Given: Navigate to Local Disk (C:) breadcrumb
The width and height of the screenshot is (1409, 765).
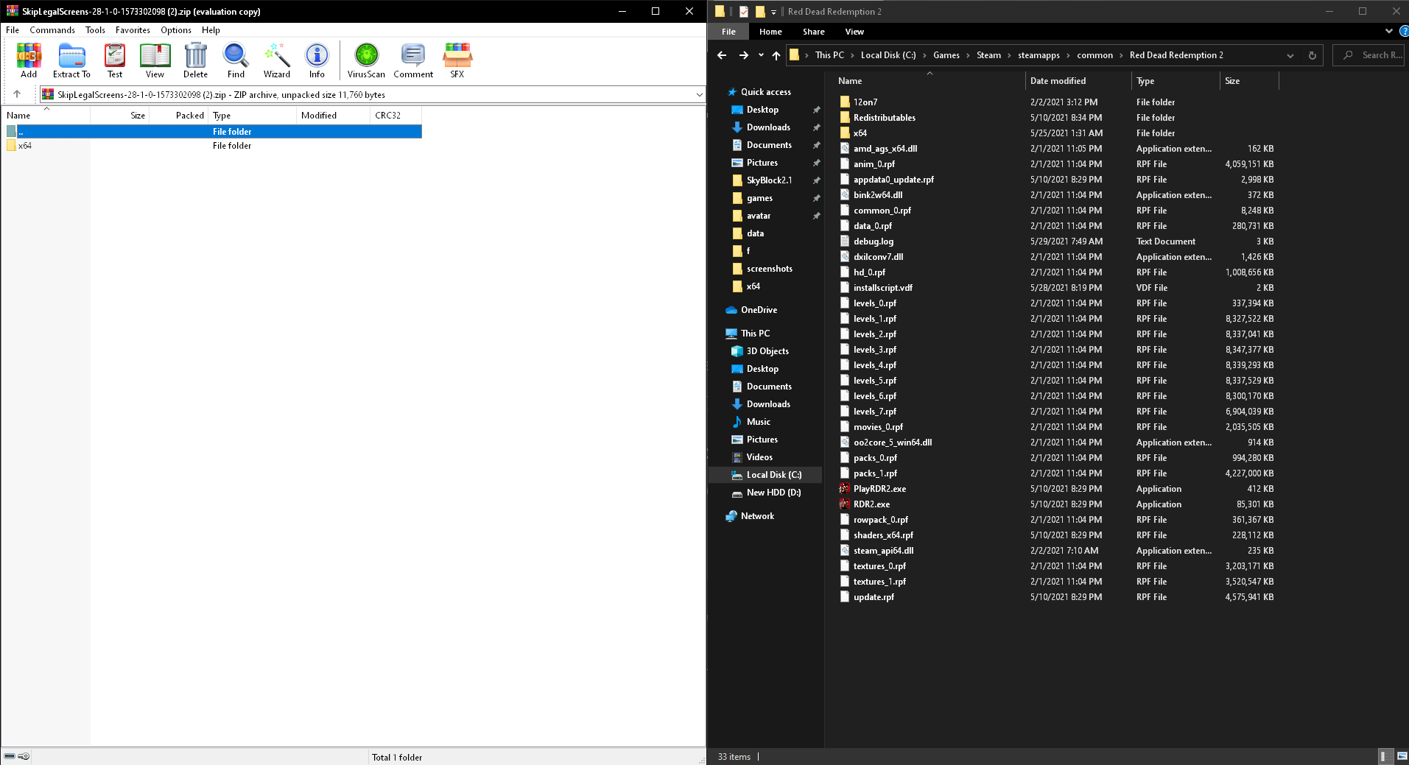Looking at the screenshot, I should click(888, 55).
